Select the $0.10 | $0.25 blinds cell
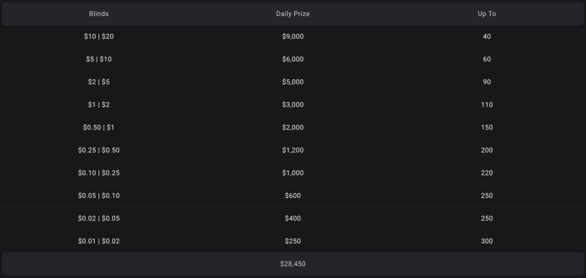Image resolution: width=586 pixels, height=278 pixels. click(x=99, y=173)
